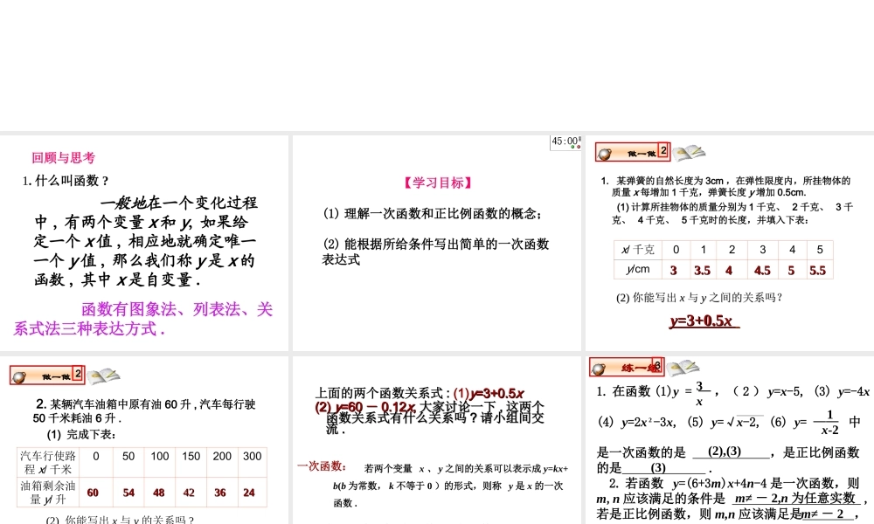
Task: Select the 学习目标 slide thumbnail
Action: [436, 243]
